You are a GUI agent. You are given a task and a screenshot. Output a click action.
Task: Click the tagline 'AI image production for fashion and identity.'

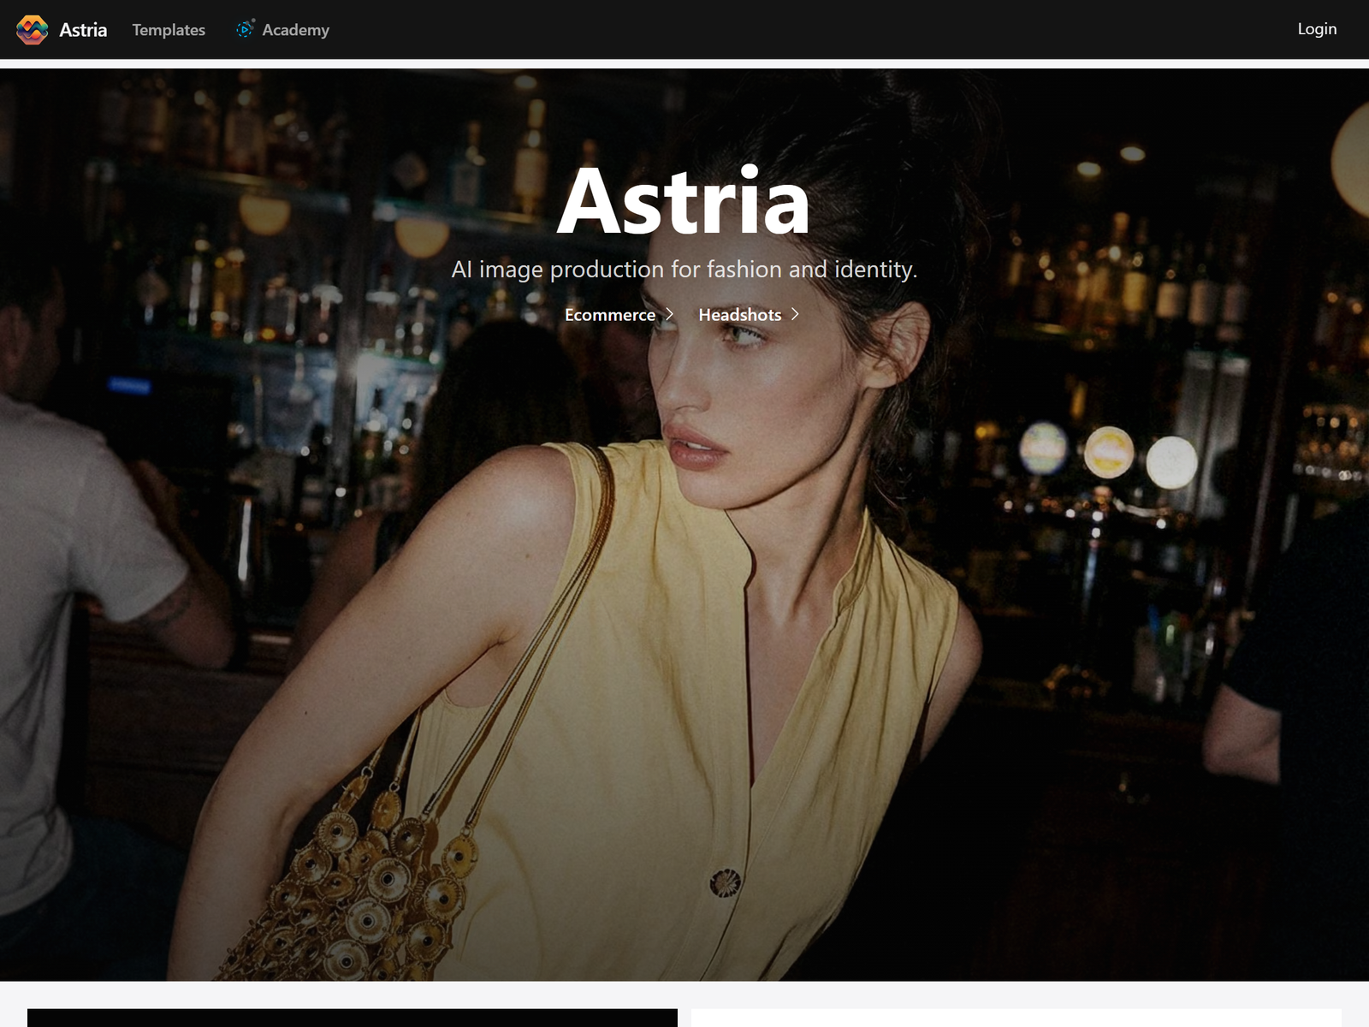(x=684, y=270)
